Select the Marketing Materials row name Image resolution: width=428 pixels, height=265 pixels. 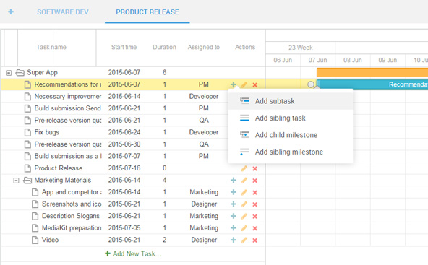tap(62, 181)
